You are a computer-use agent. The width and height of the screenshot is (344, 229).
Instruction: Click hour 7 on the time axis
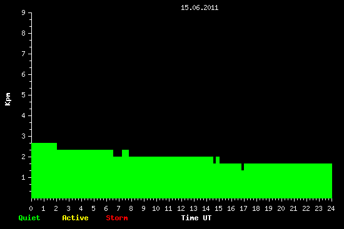coord(118,208)
